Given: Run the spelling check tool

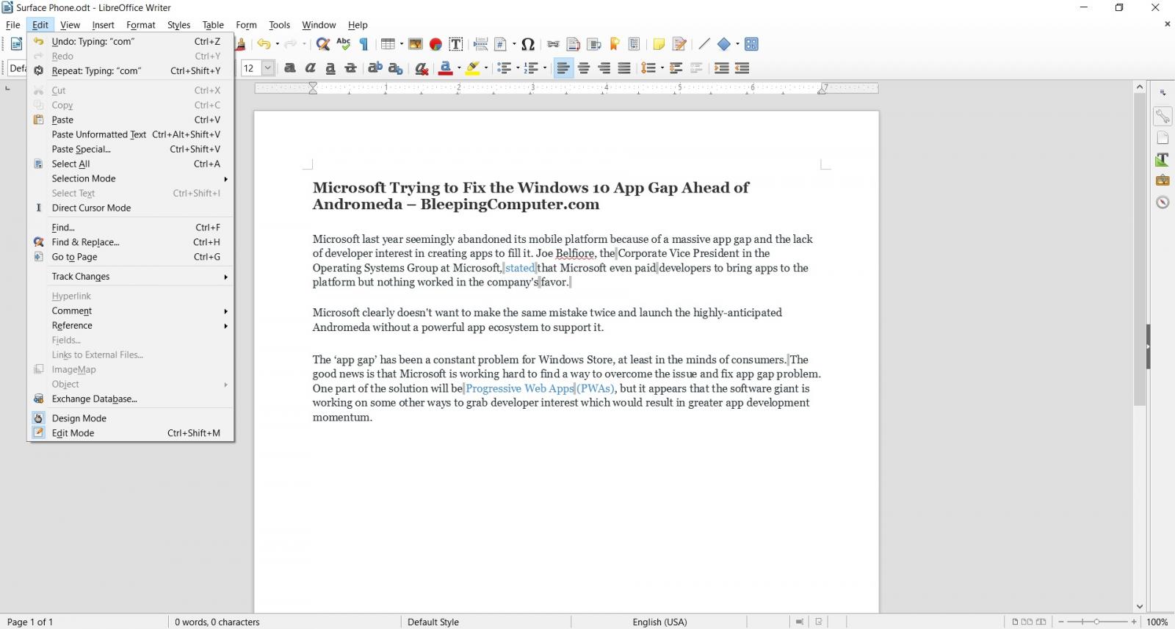Looking at the screenshot, I should [x=344, y=44].
